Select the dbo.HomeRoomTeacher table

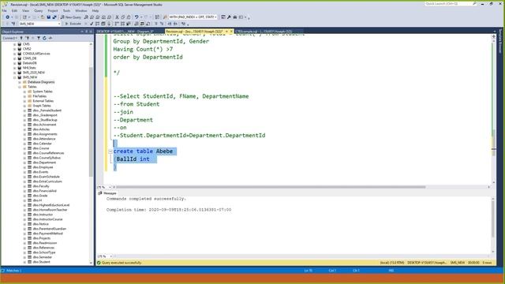click(x=50, y=210)
